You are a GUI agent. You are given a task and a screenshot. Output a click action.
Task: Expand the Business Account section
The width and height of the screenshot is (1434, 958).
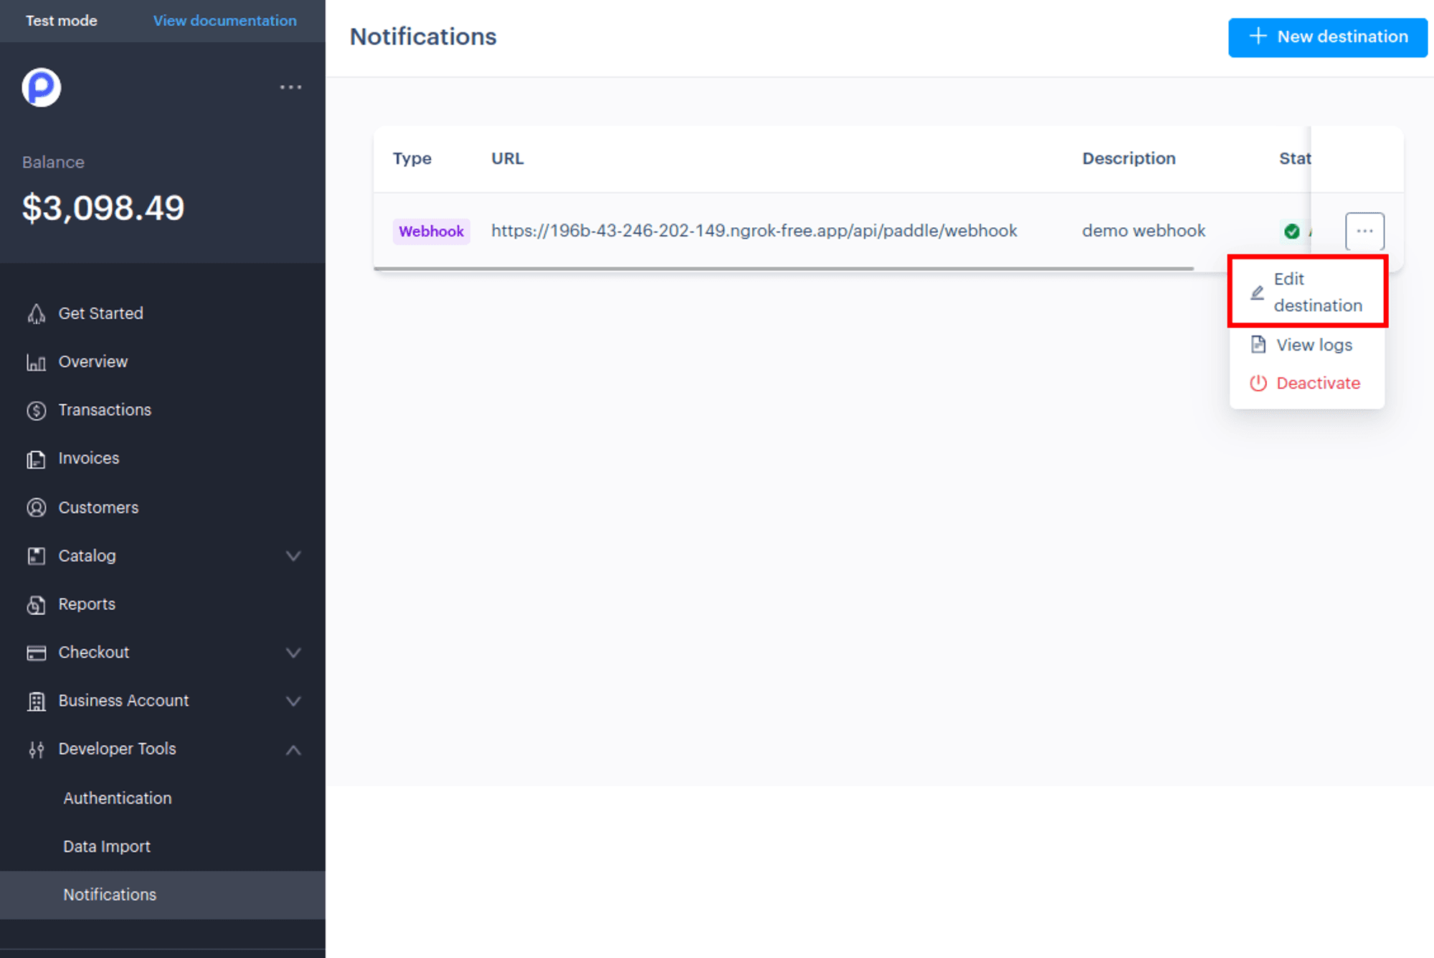click(x=293, y=701)
